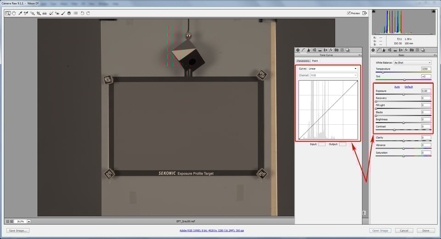Click the Temperature value field 3250
This screenshot has width=441, height=239.
tap(426, 69)
